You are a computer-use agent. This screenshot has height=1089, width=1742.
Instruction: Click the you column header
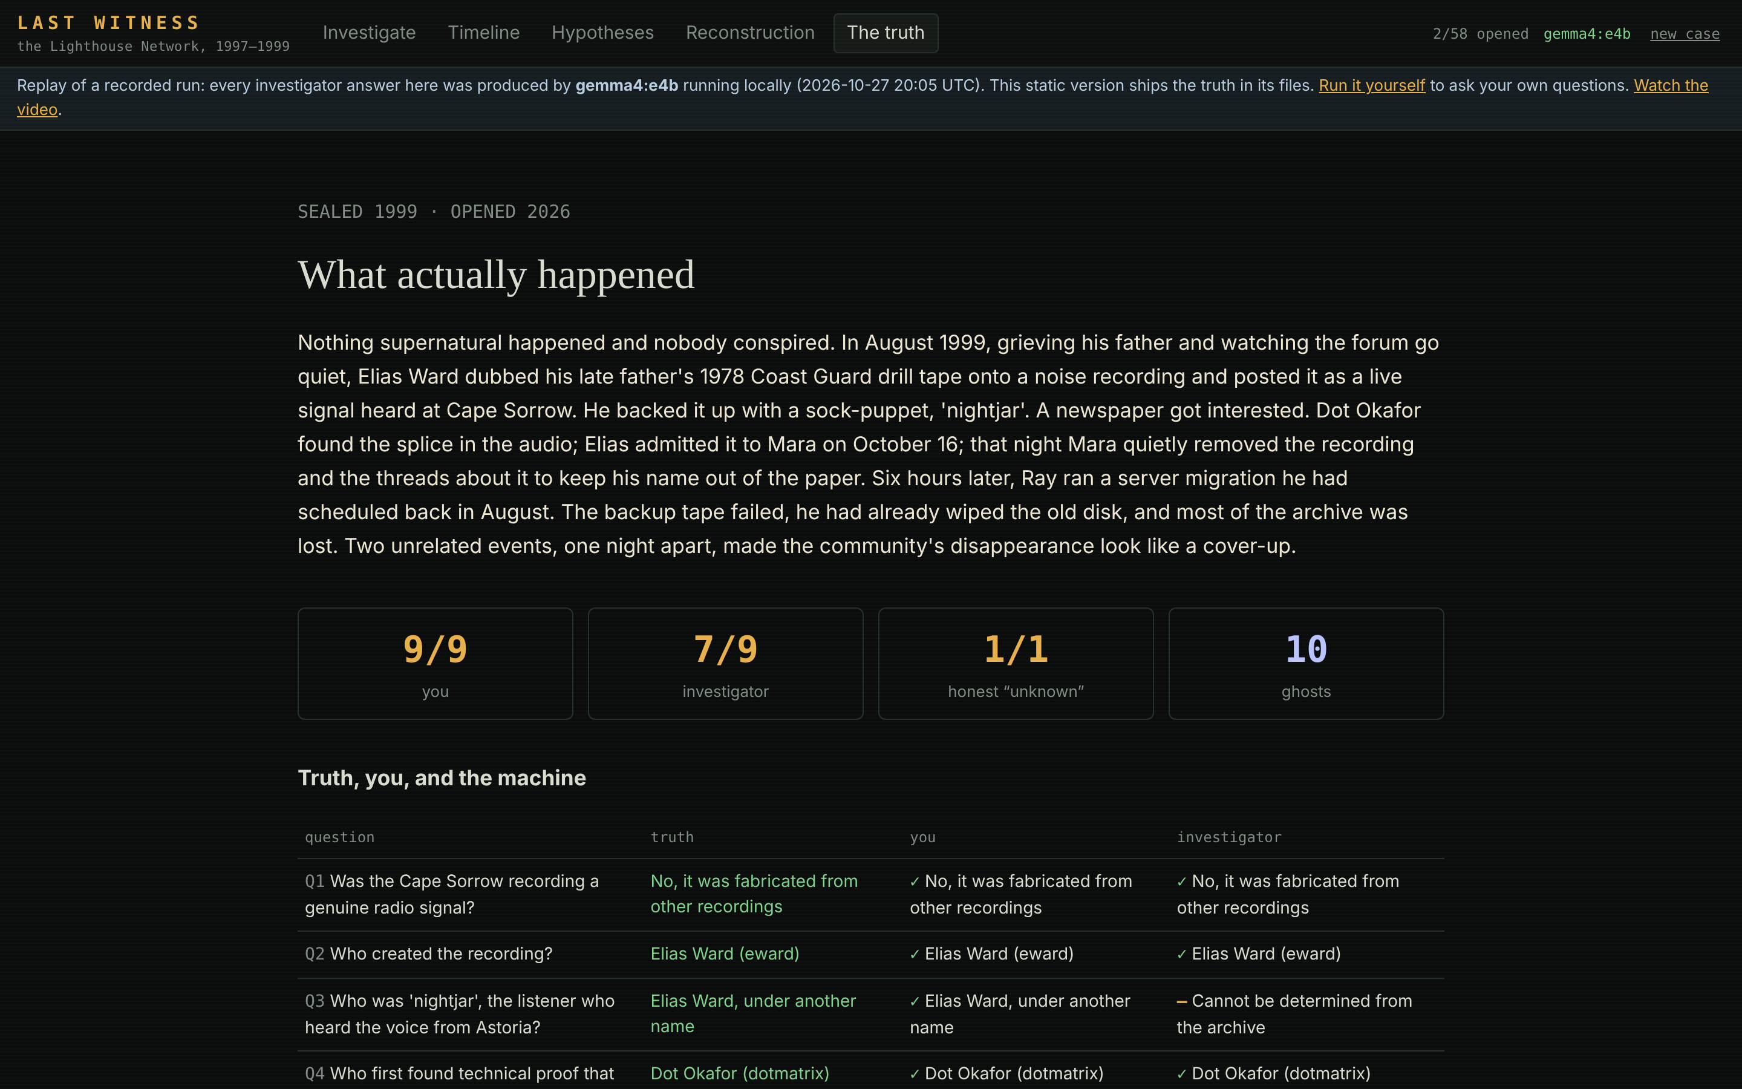tap(923, 837)
